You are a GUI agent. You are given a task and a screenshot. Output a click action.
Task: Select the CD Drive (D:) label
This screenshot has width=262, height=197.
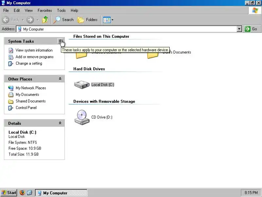pyautogui.click(x=102, y=117)
